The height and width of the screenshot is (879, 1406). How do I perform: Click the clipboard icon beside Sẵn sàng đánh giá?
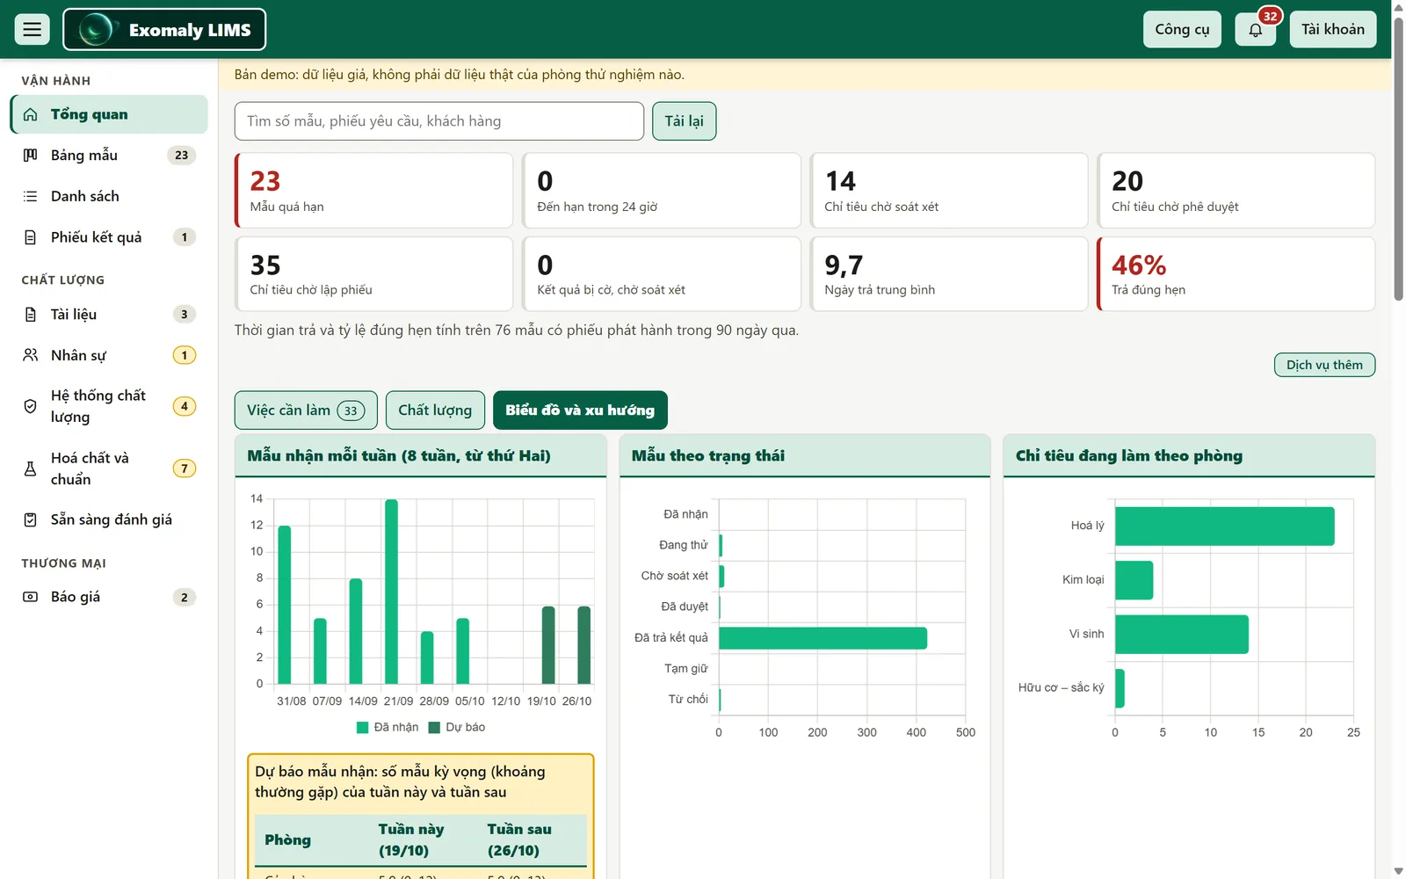(x=31, y=519)
